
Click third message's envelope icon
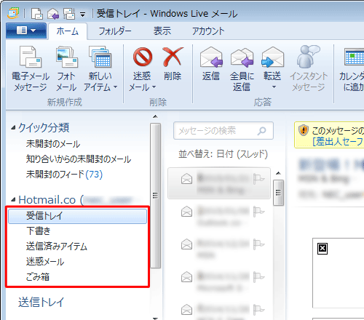[186, 244]
